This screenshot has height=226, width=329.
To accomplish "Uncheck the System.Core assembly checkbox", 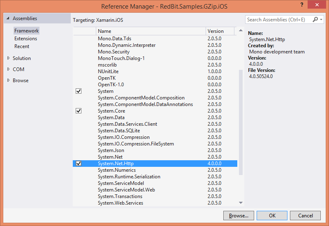I will (79, 111).
